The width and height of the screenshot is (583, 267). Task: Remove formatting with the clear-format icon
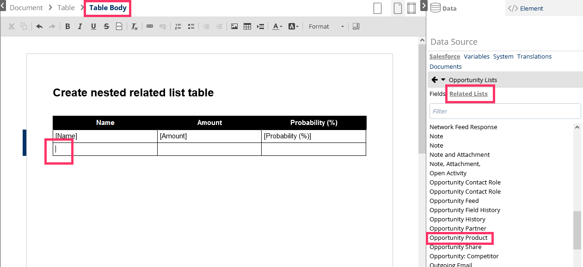tap(135, 27)
